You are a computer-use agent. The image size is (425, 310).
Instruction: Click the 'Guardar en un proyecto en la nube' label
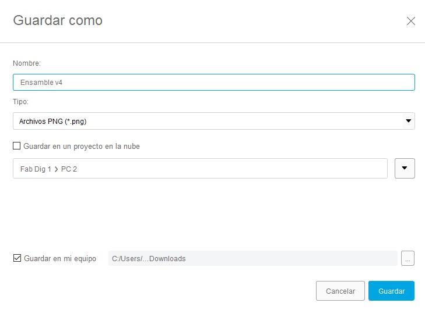pos(82,146)
